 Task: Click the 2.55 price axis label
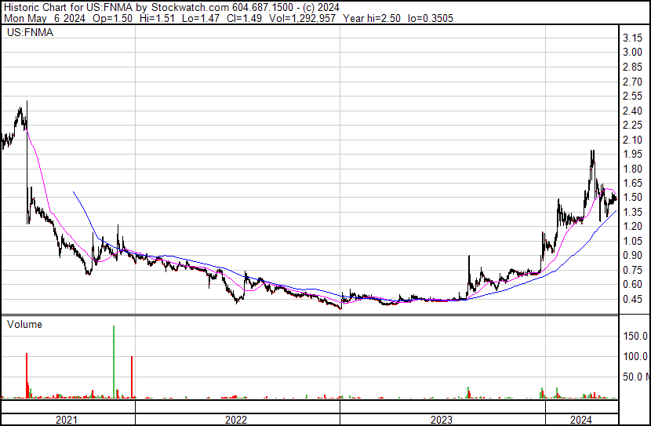(x=633, y=96)
